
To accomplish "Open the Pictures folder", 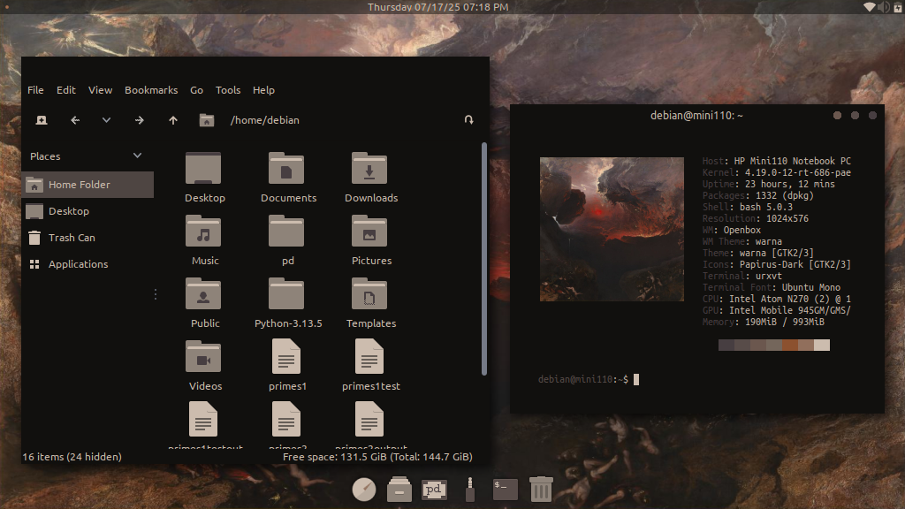I will pos(371,240).
